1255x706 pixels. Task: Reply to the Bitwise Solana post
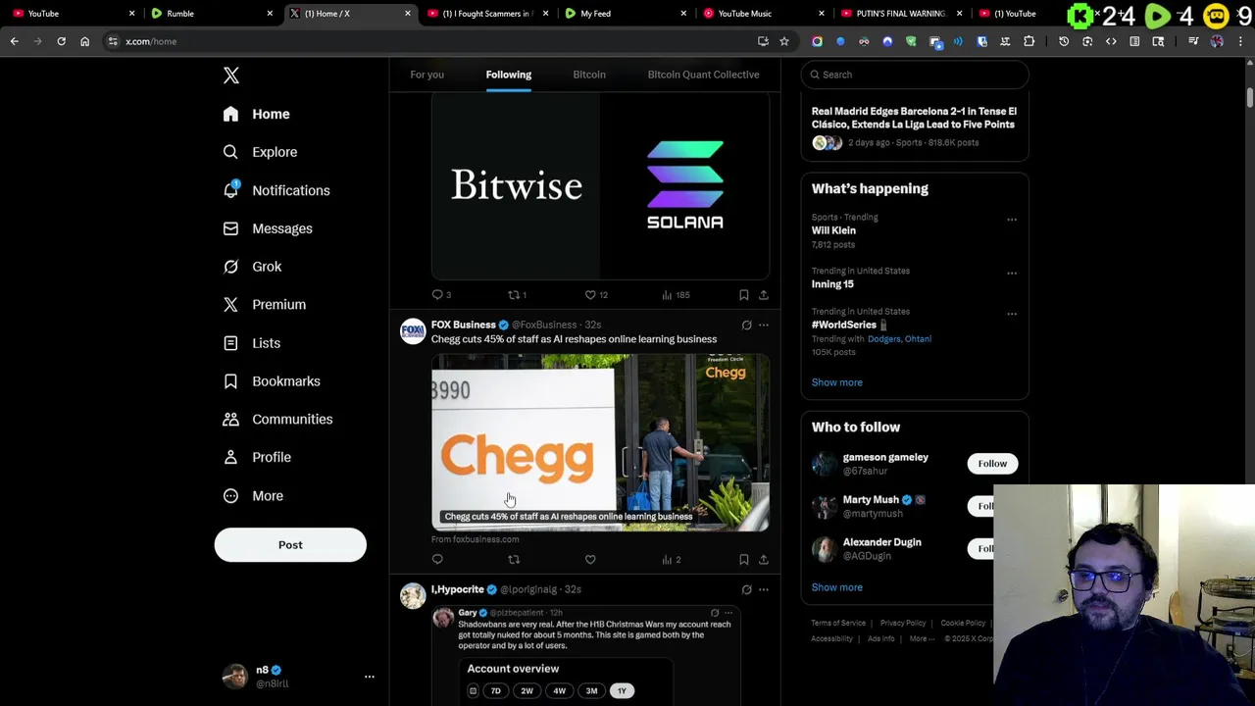(x=437, y=294)
